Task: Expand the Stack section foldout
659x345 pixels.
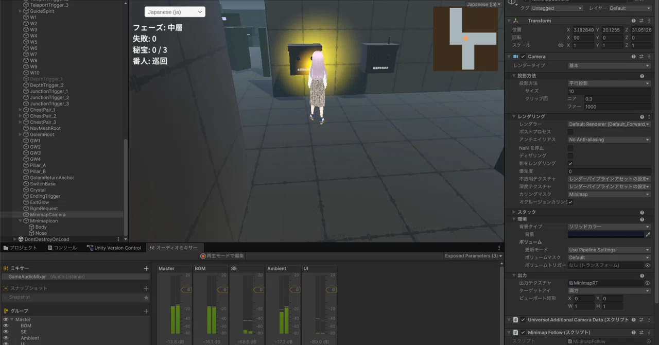Action: pos(514,212)
